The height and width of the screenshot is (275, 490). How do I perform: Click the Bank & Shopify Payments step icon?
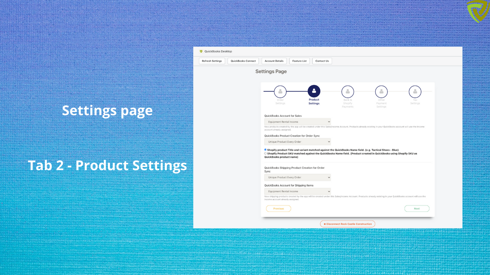coord(348,92)
